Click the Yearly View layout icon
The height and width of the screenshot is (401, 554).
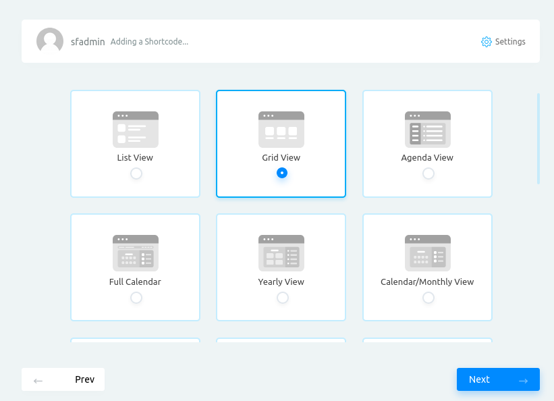tap(281, 253)
